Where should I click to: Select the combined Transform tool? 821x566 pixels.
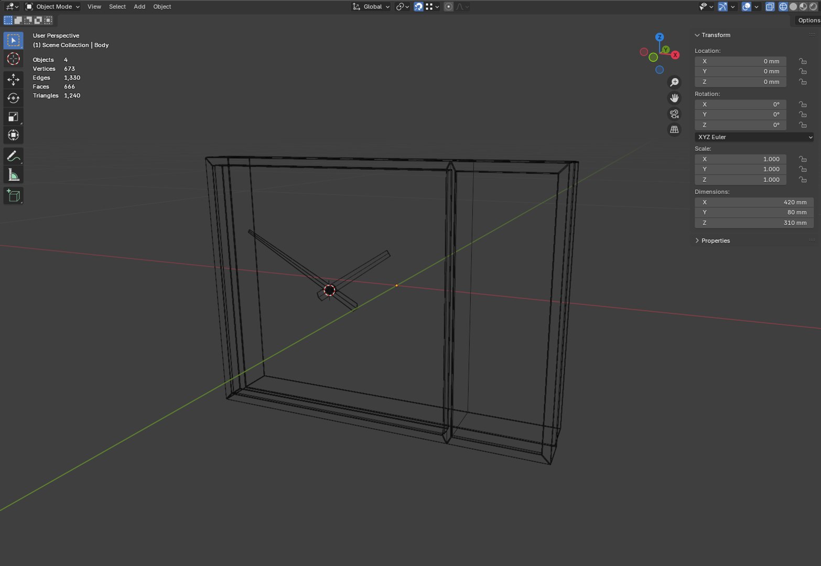pos(13,135)
